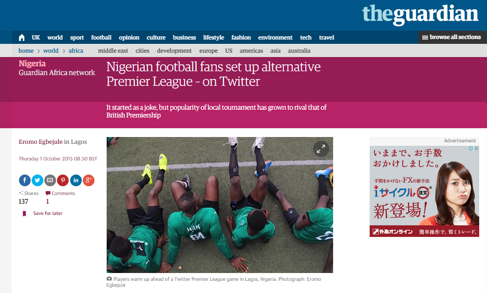Expand the article photo to fullscreen

click(x=321, y=149)
